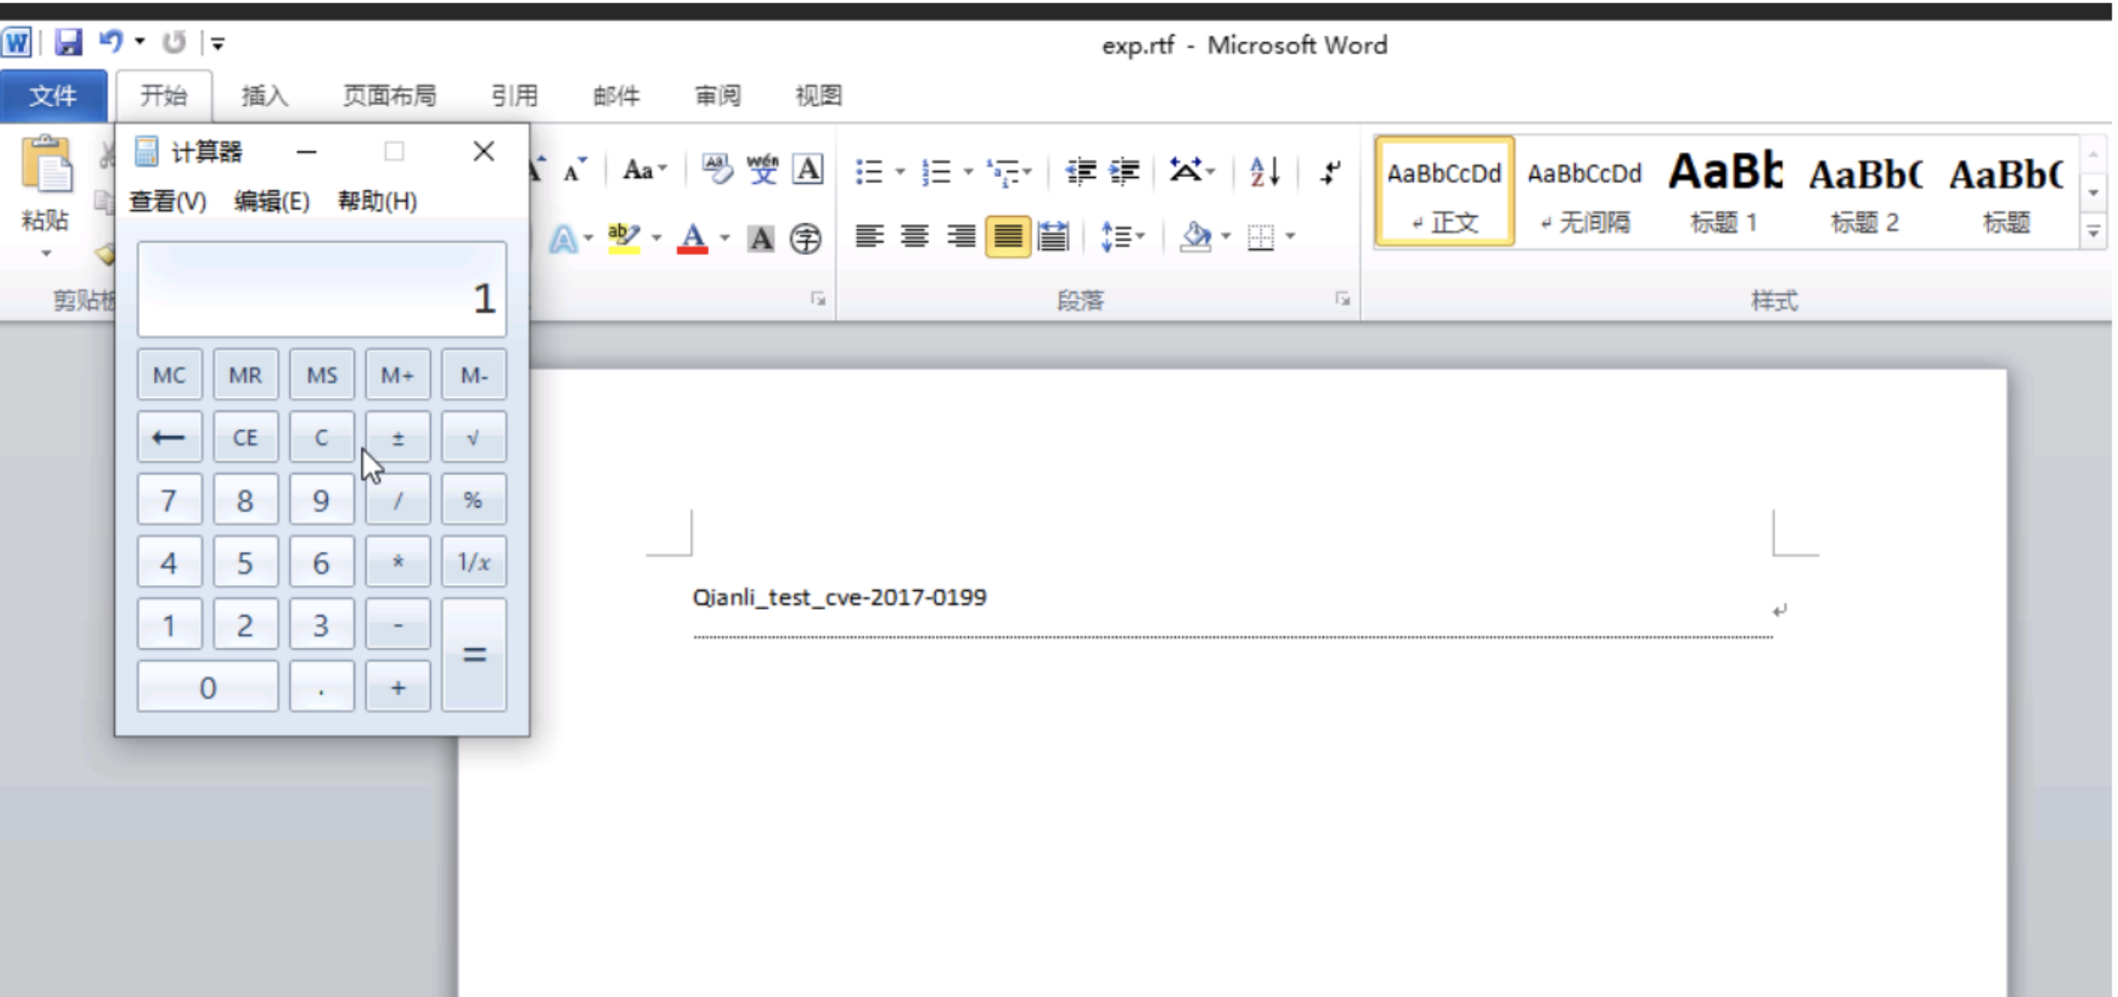Apply text highlight color

623,238
